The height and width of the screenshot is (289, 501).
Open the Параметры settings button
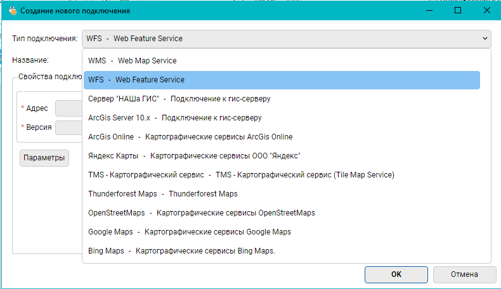click(44, 158)
